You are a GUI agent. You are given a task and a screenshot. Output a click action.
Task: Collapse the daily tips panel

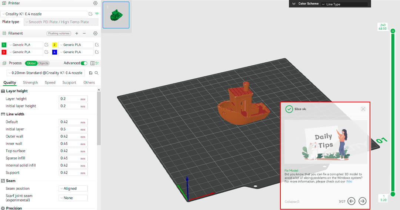pyautogui.click(x=292, y=201)
